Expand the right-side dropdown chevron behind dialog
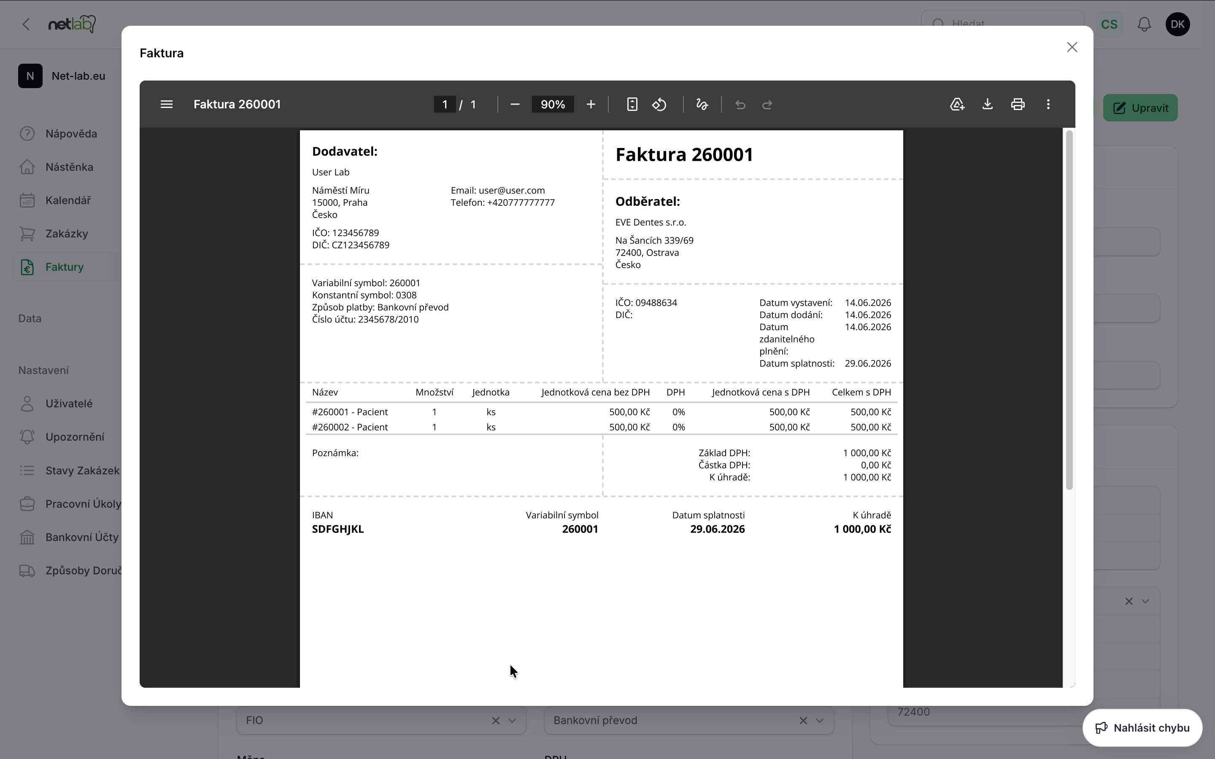Viewport: 1215px width, 759px height. [1145, 601]
